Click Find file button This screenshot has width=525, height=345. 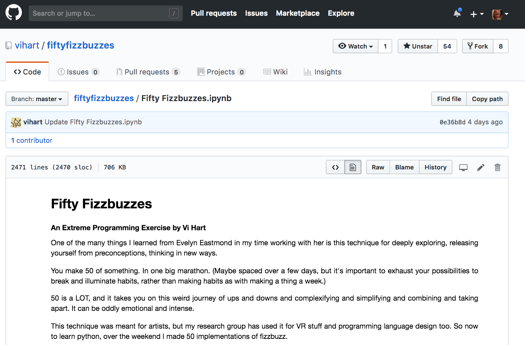449,99
